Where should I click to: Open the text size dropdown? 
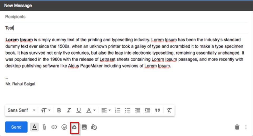[46, 110]
